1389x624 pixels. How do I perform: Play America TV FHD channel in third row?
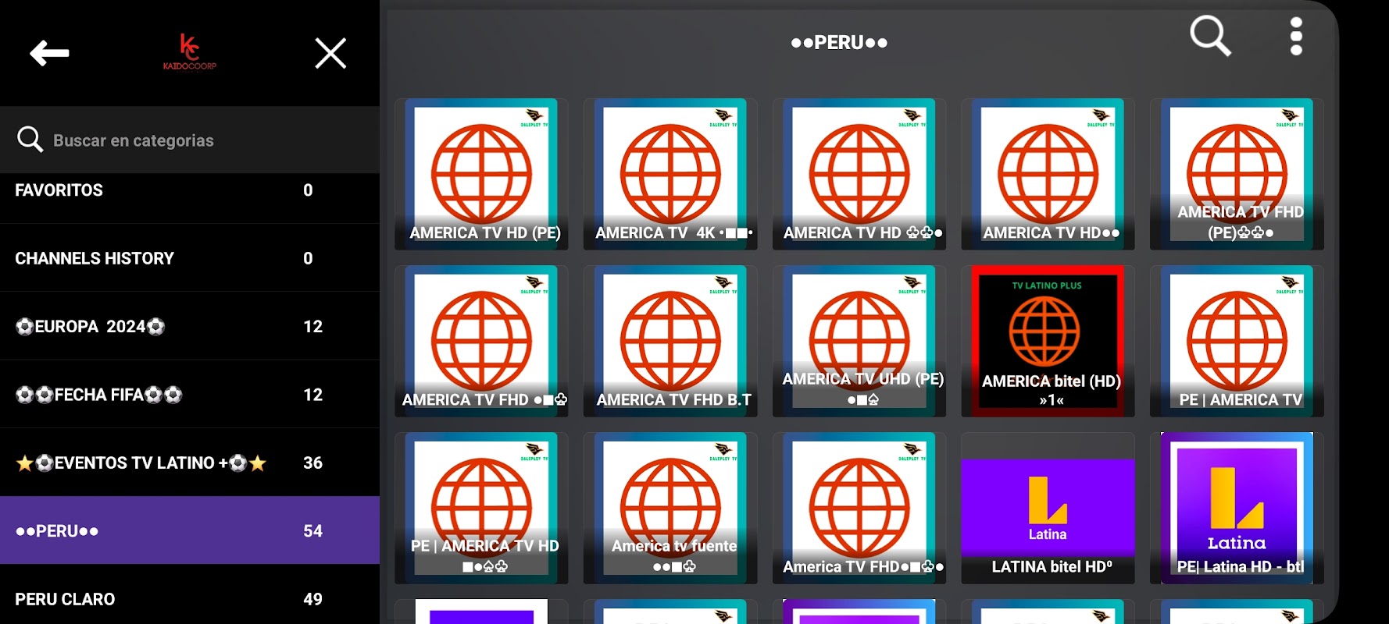(859, 508)
